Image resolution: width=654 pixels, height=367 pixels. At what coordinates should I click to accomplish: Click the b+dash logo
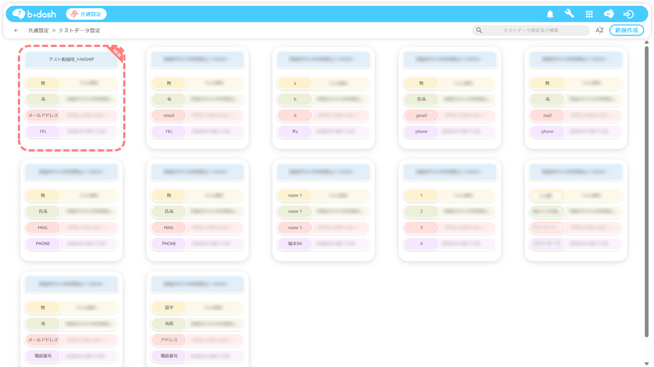click(x=35, y=14)
